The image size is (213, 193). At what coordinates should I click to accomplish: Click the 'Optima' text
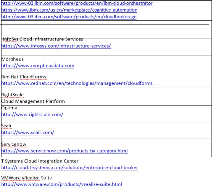(9, 108)
